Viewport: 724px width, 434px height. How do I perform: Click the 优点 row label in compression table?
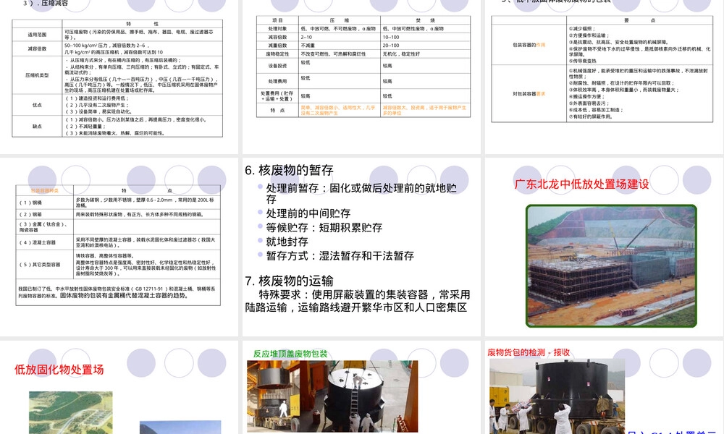(37, 105)
